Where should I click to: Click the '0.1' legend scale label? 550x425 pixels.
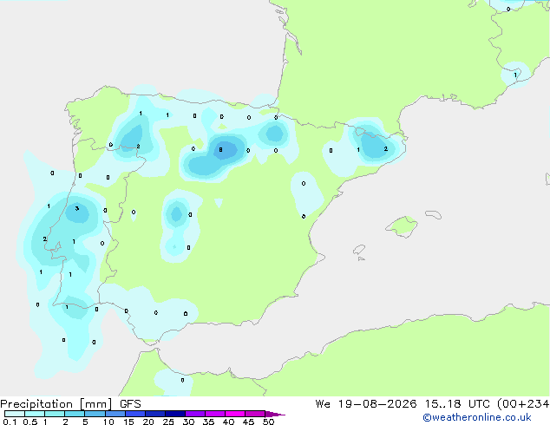[10, 422]
